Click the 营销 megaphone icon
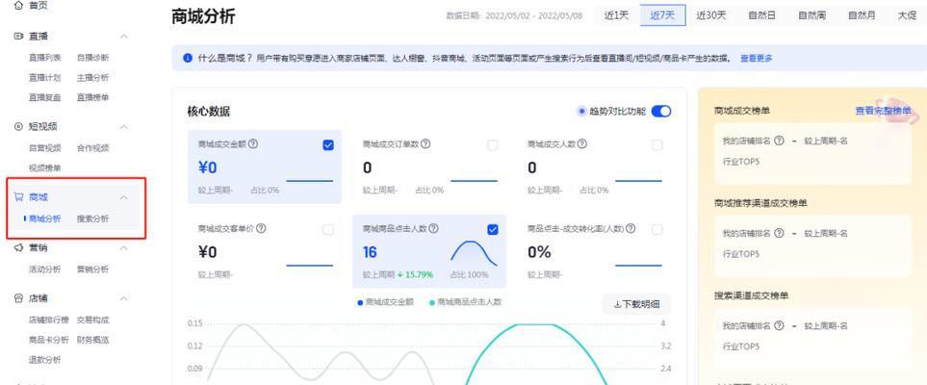This screenshot has height=385, width=927. [x=18, y=247]
